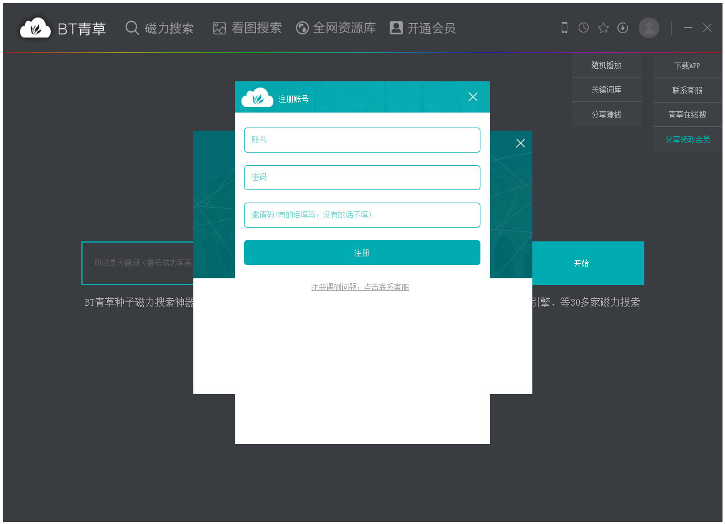The image size is (725, 524).
Task: Focus the 邀请码 input field
Action: point(362,215)
